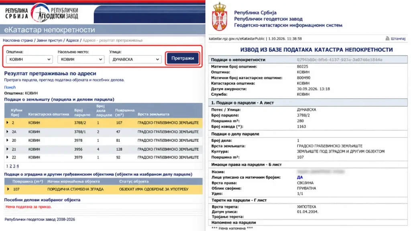411x231 pixels.
Task: Click the property GUID 0796b80c identifier
Action: tap(340, 60)
